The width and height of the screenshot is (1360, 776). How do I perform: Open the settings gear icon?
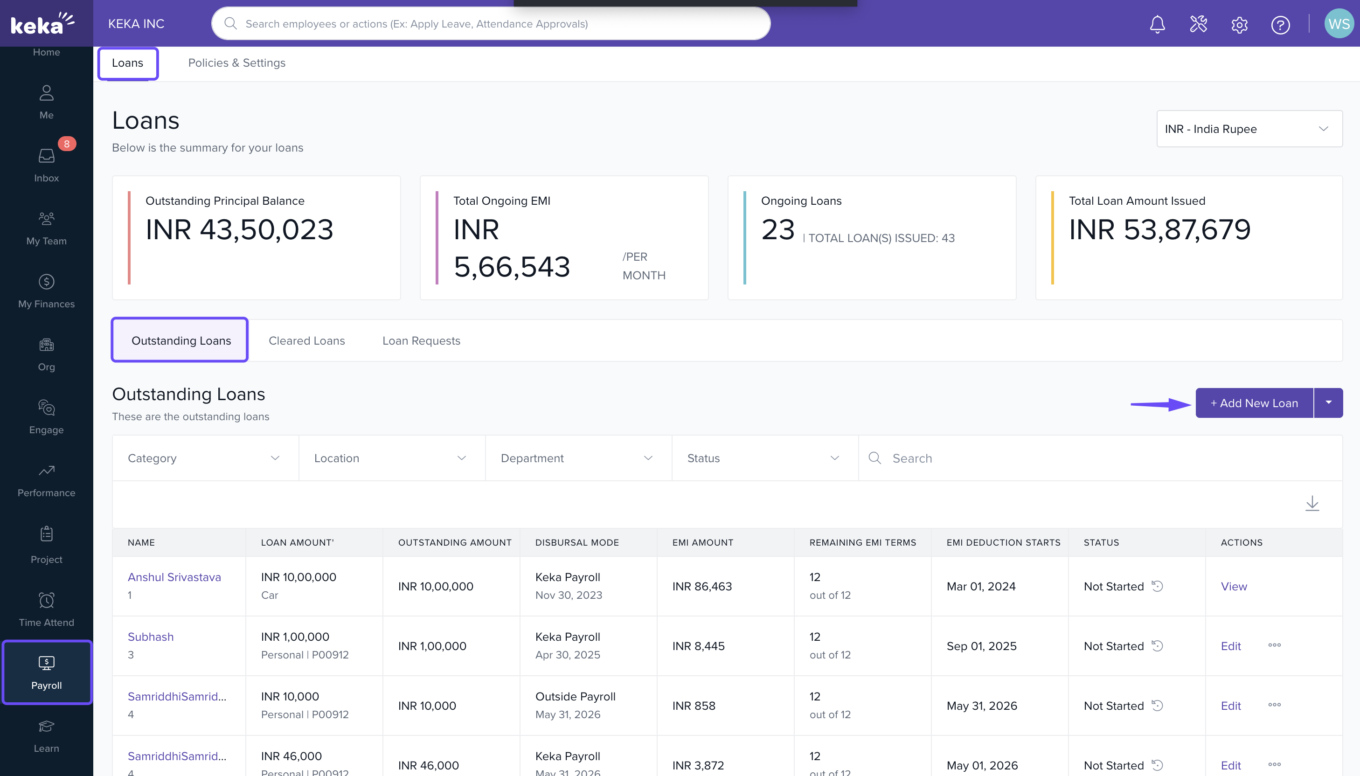coord(1239,25)
